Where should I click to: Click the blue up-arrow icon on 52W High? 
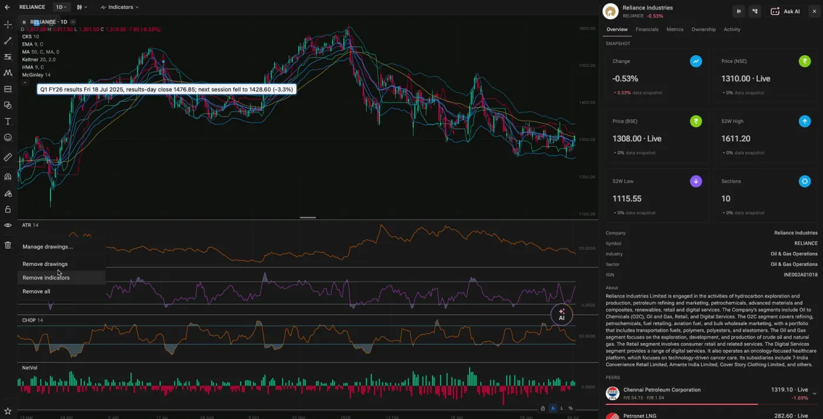click(x=805, y=121)
